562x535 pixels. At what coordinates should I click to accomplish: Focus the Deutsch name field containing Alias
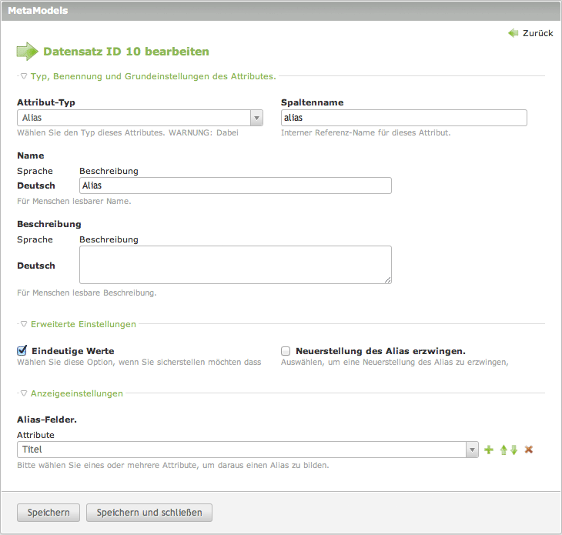point(236,186)
